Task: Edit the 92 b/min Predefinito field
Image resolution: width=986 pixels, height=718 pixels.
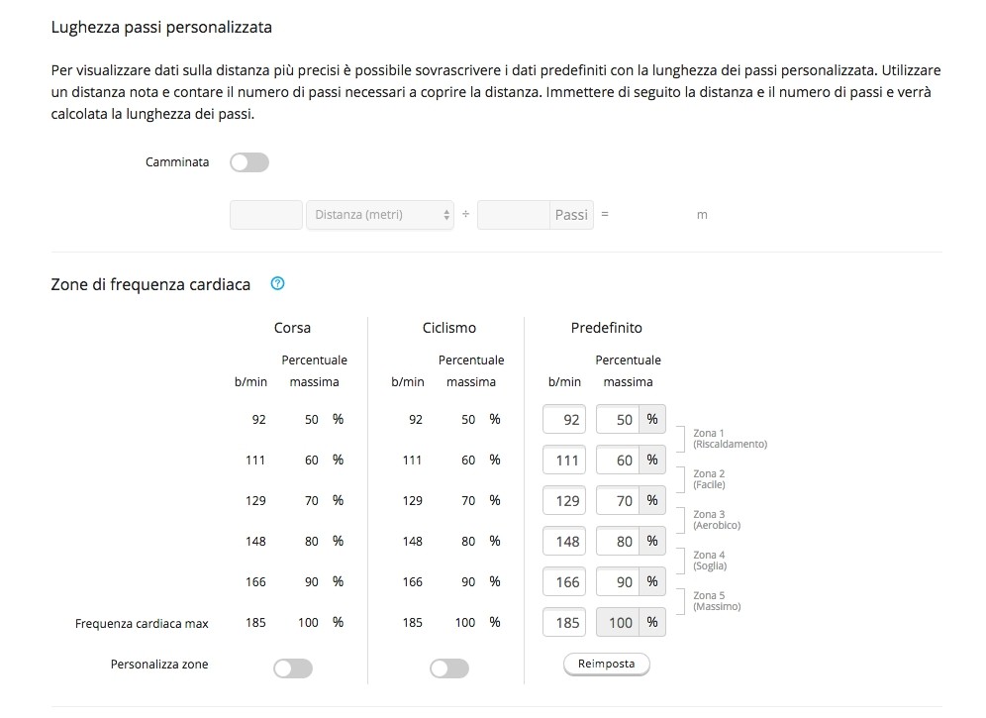Action: pyautogui.click(x=564, y=419)
